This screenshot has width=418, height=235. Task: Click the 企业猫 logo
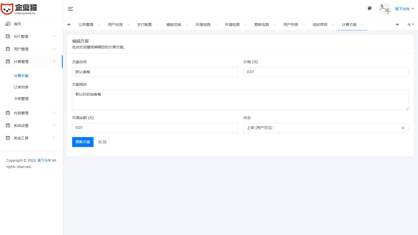(19, 9)
